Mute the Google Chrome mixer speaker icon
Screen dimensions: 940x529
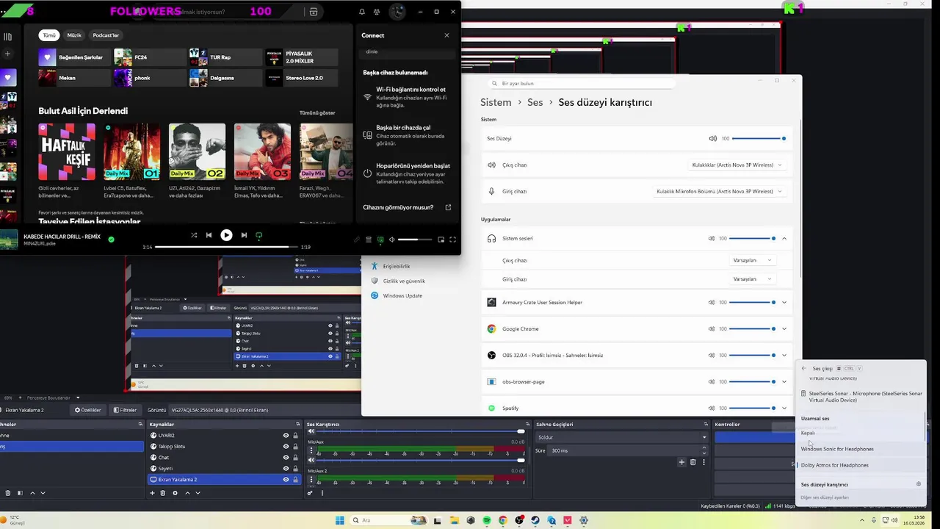click(x=712, y=329)
